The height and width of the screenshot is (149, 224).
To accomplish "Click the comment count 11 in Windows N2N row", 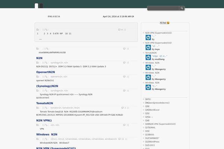I will (123, 139).
